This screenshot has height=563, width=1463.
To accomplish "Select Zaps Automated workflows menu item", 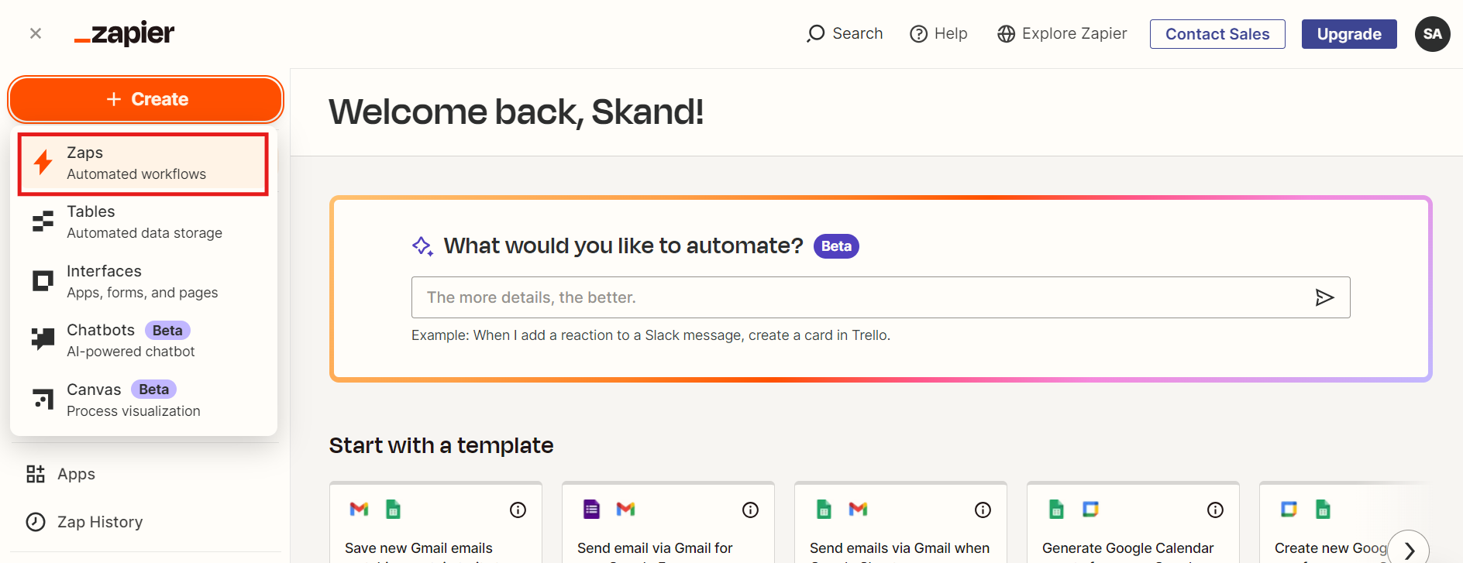I will tap(143, 163).
